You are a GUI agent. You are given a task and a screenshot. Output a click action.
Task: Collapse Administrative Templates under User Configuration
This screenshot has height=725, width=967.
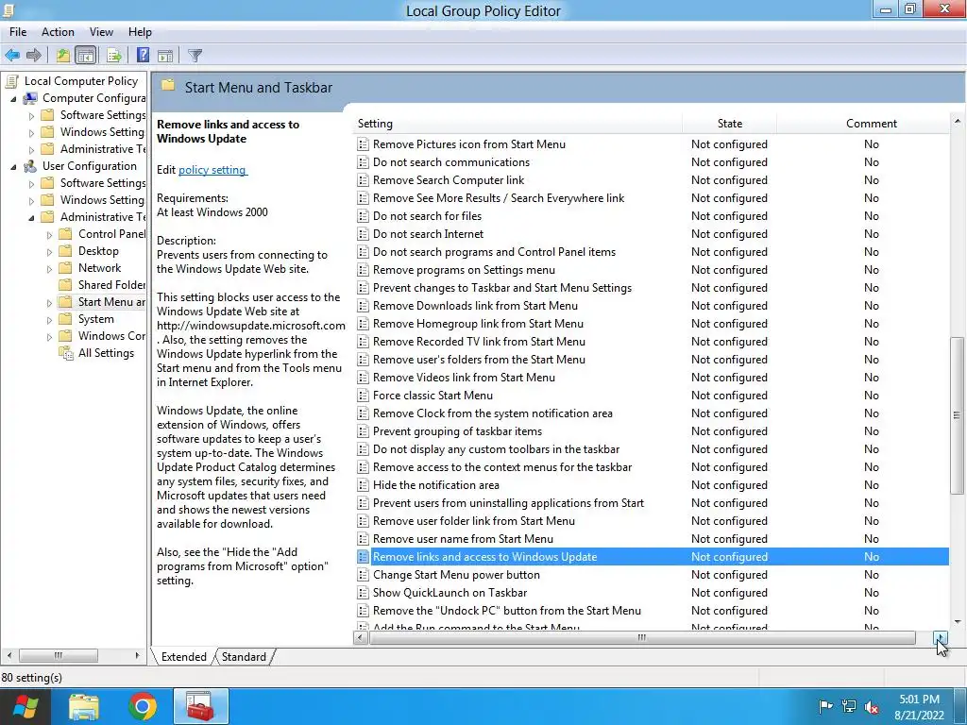point(31,218)
